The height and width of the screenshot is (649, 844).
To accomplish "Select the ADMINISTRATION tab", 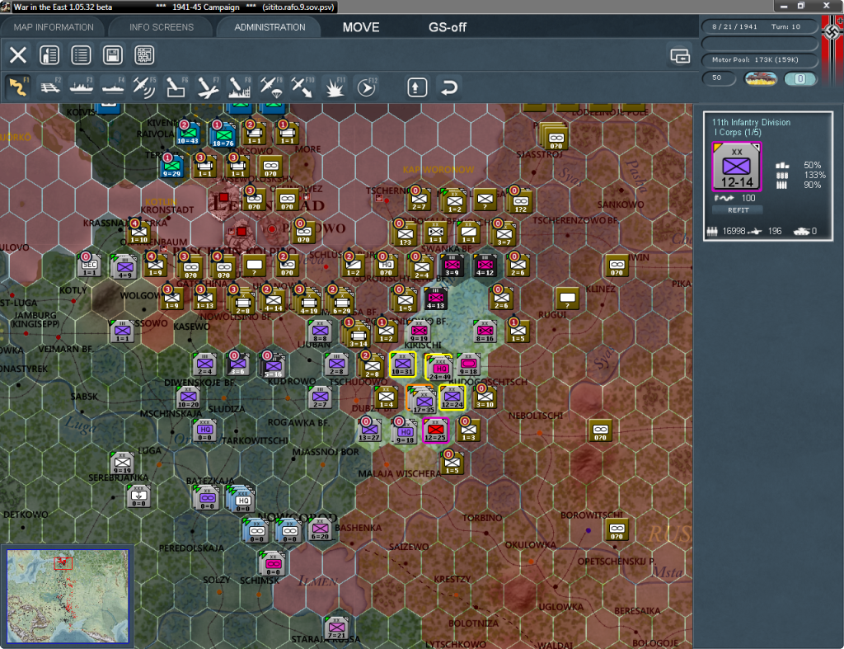I will (270, 27).
